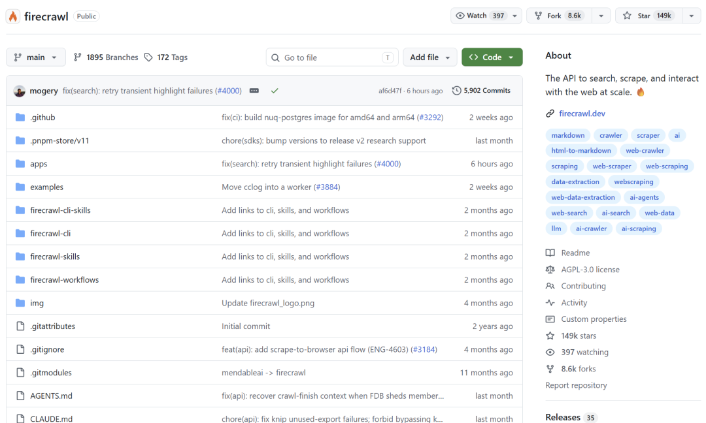Viewport: 706px width, 423px height.
Task: Open the firecrawl-skills folder
Action: coord(55,257)
